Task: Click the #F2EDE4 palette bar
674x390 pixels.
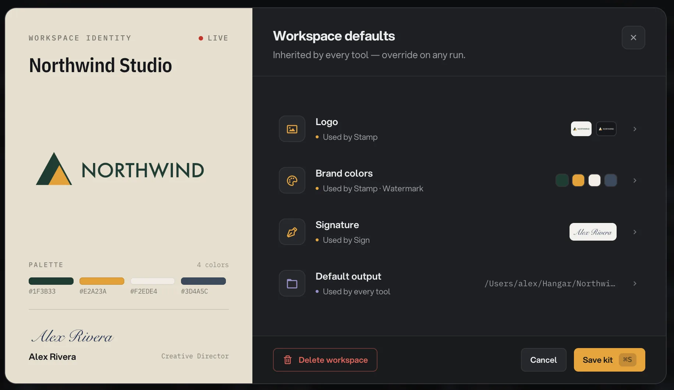Action: 153,281
